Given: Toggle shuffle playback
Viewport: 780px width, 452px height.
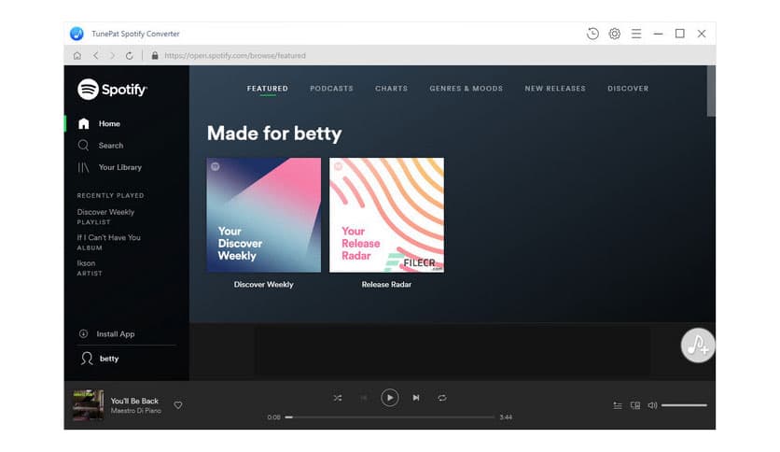Looking at the screenshot, I should (x=338, y=398).
